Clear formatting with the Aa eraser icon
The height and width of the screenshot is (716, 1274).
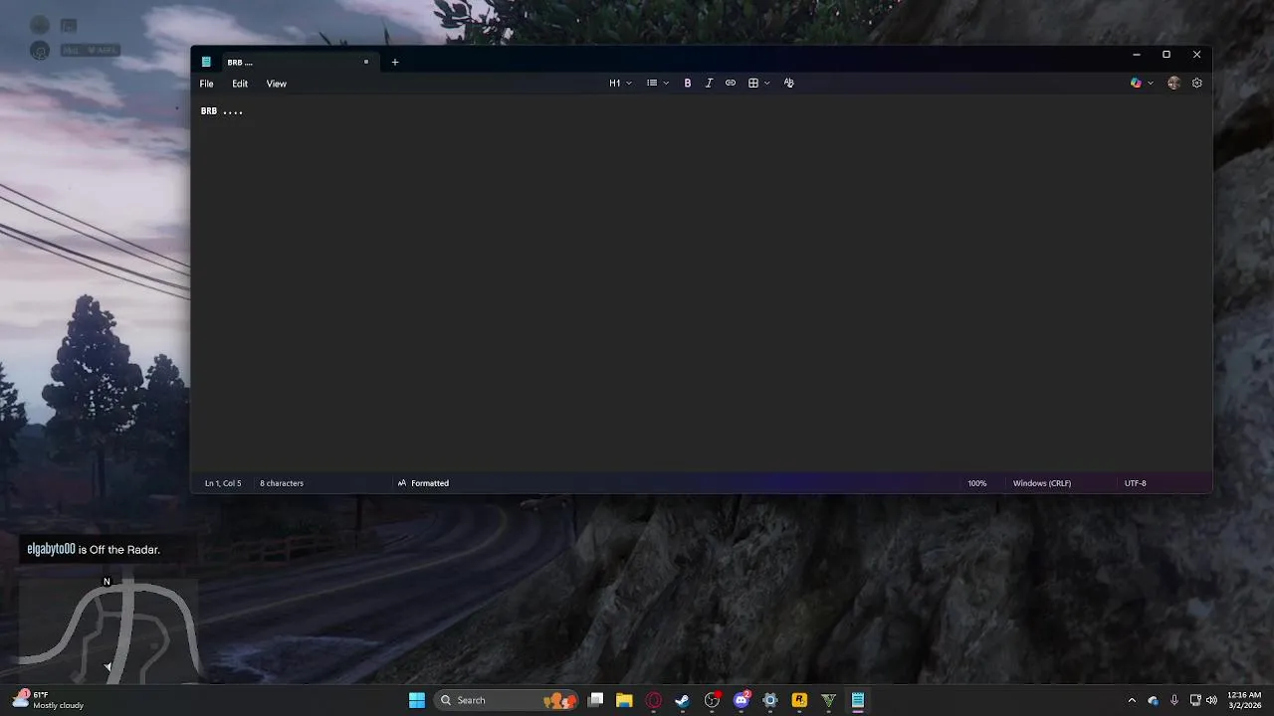[789, 84]
